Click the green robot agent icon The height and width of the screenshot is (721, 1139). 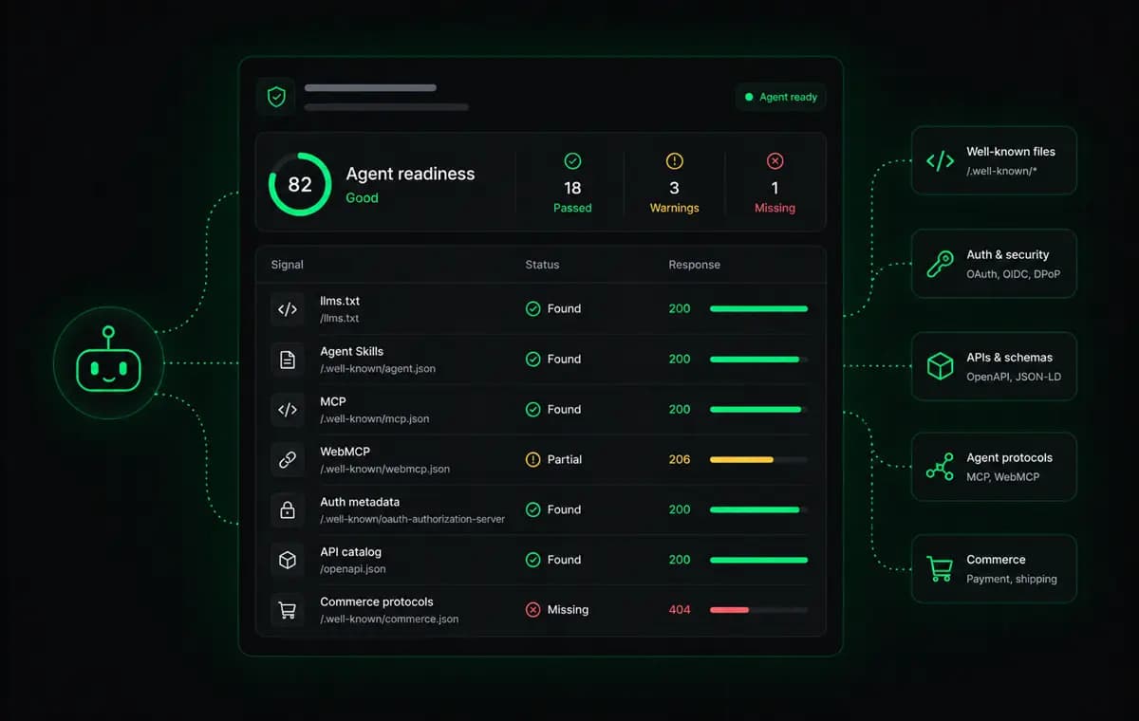click(108, 361)
